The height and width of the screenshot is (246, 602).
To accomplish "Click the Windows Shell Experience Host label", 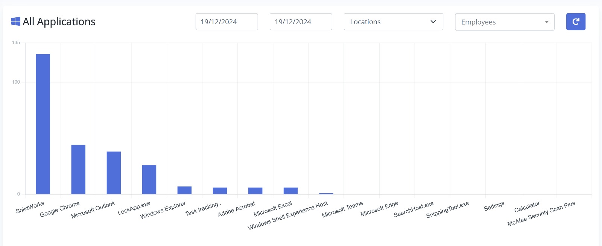I will [x=288, y=215].
